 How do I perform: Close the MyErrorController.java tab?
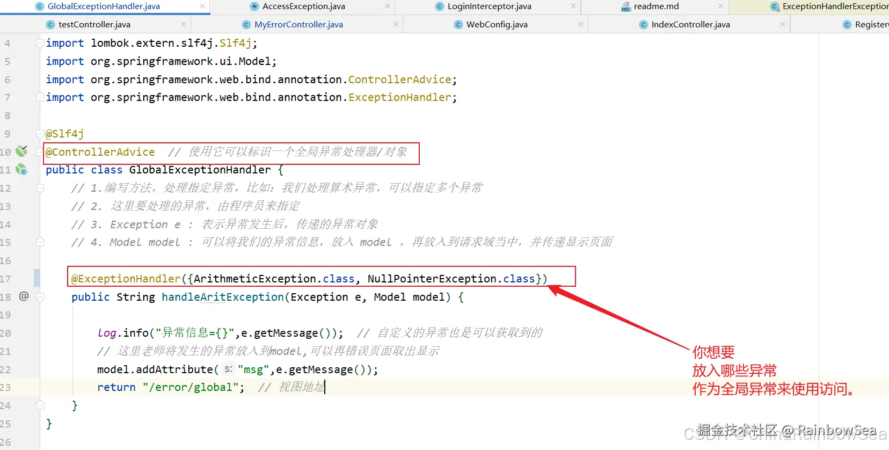tap(396, 25)
